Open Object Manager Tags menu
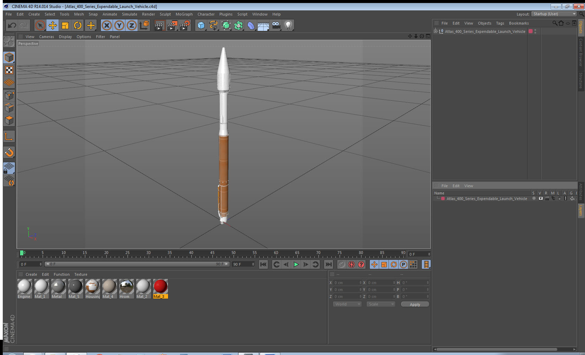Image resolution: width=585 pixels, height=355 pixels. tap(500, 23)
